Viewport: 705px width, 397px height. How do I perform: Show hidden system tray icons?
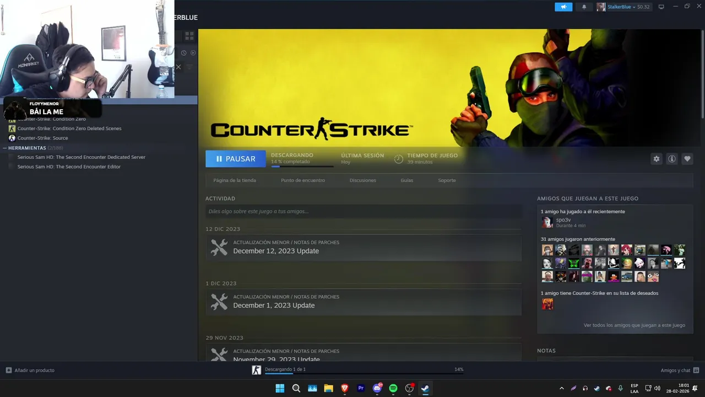point(561,388)
